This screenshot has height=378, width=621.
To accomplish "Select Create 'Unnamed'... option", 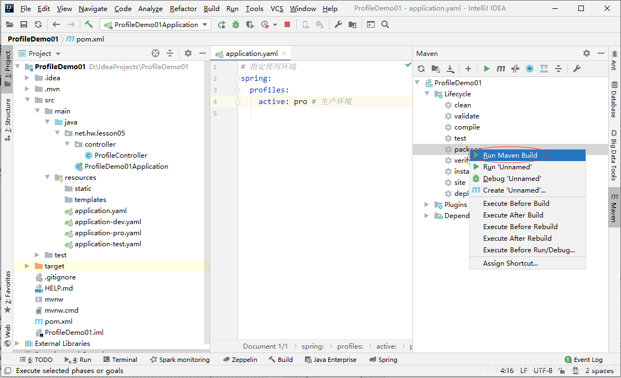I will point(527,190).
